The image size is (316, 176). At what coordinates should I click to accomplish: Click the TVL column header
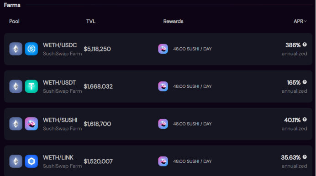[91, 21]
